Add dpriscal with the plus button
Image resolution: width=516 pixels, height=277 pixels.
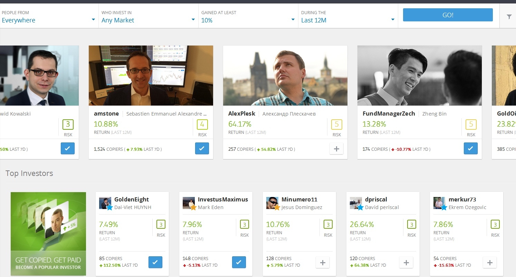(406, 263)
